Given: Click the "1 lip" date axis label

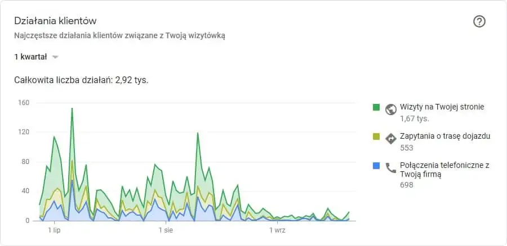Looking at the screenshot, I should click(54, 230).
